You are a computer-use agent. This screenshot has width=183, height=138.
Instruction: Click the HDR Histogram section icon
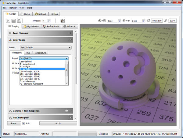click(x=10, y=117)
